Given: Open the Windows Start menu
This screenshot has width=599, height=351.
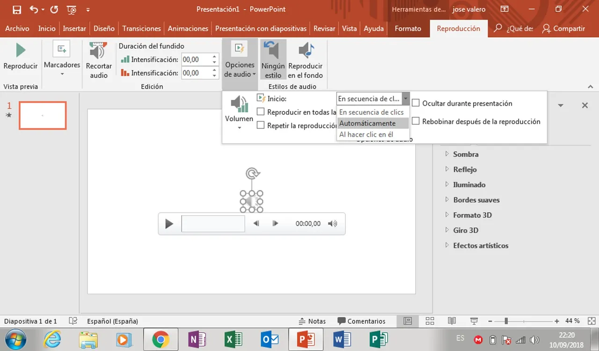Looking at the screenshot, I should (x=15, y=339).
